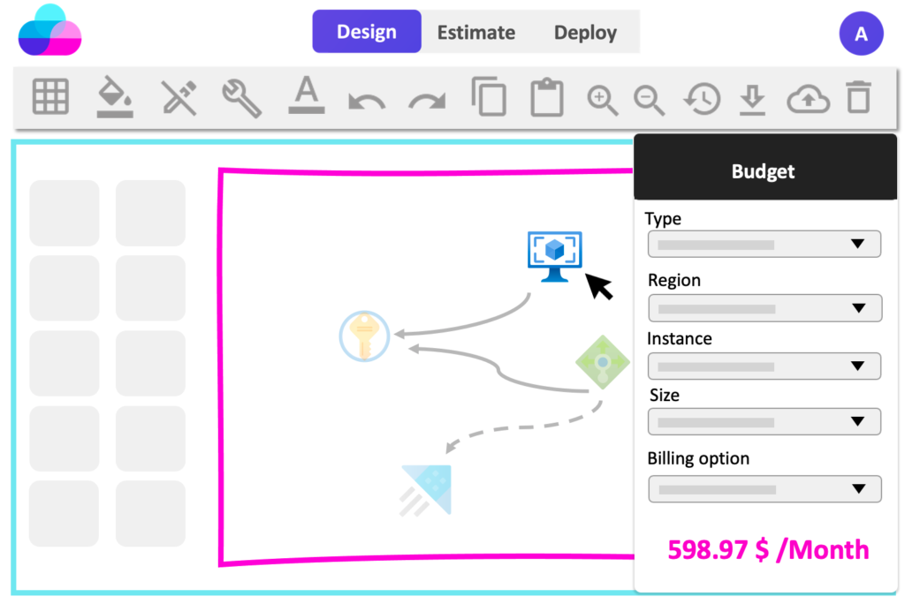The image size is (905, 604).
Task: Select the paint bucket fill tool
Action: click(115, 96)
